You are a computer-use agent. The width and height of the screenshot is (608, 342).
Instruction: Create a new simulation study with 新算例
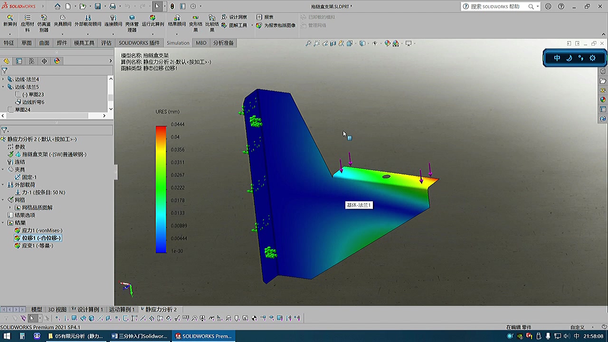[9, 21]
